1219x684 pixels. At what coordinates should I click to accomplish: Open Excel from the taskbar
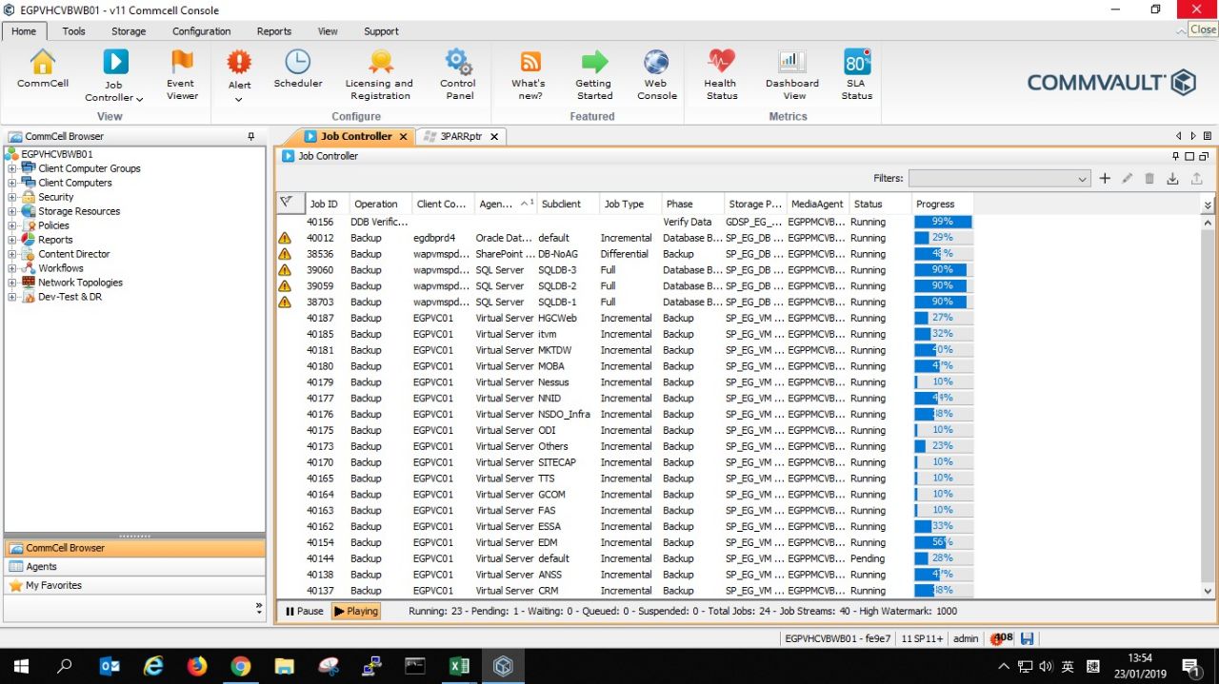[459, 666]
